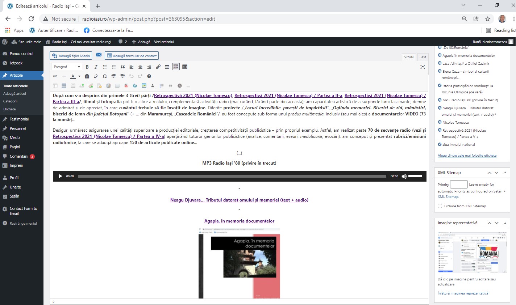Open the Paragraf format dropdown

pos(67,67)
